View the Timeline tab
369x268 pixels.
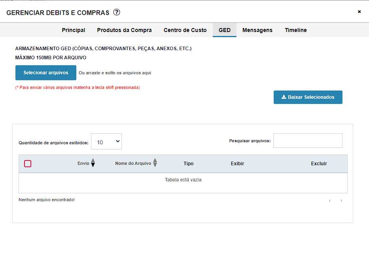pos(295,30)
